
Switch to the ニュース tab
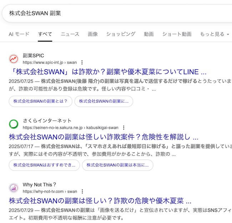[x=70, y=34]
